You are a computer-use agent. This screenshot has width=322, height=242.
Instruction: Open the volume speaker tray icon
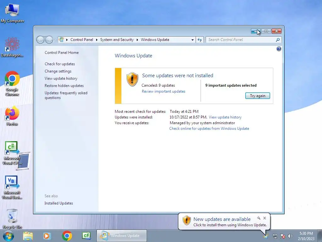click(290, 236)
